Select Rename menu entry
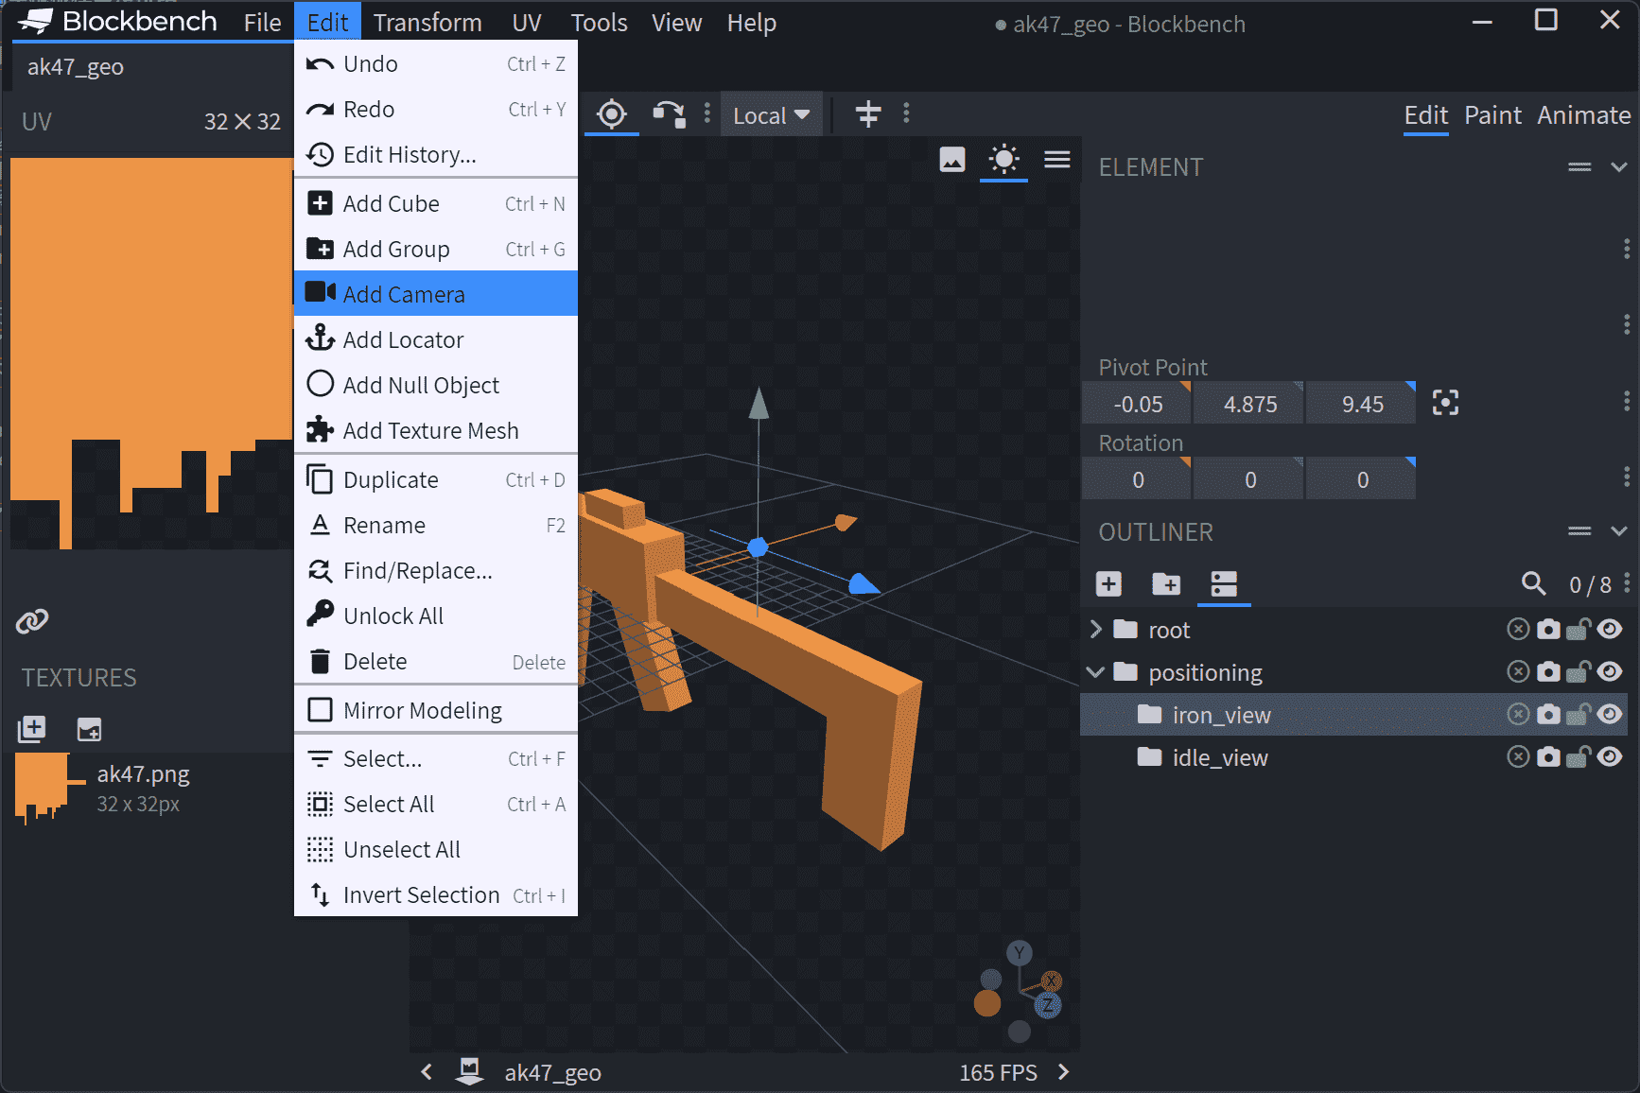The height and width of the screenshot is (1093, 1640). [x=436, y=525]
